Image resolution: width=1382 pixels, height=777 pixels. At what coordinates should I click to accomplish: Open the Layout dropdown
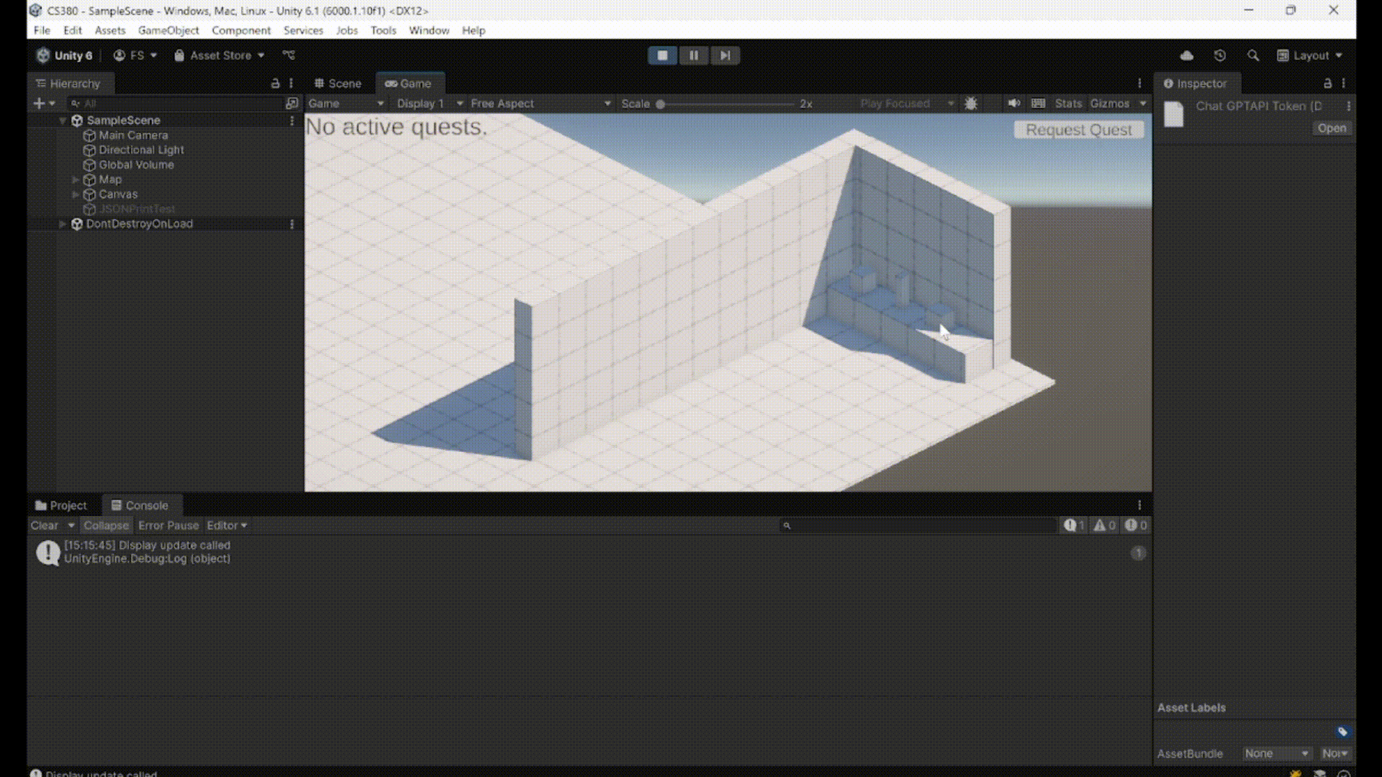coord(1310,55)
